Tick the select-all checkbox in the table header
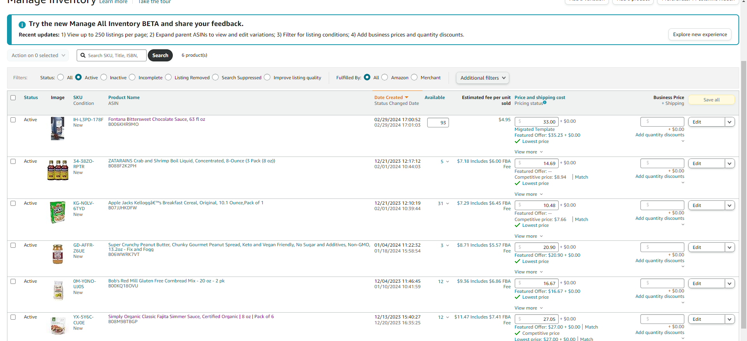The width and height of the screenshot is (747, 341). click(x=13, y=97)
